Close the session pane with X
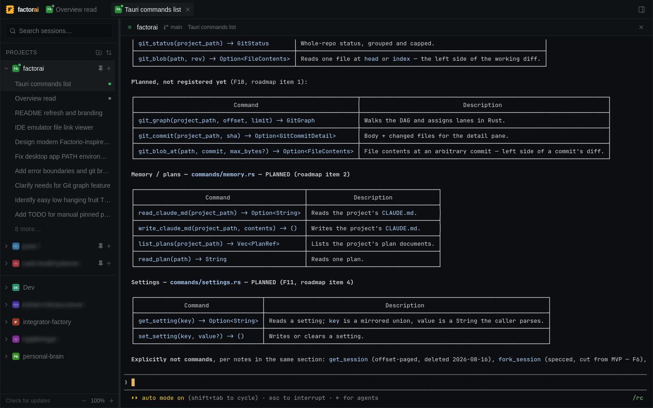This screenshot has height=408, width=653. [641, 27]
